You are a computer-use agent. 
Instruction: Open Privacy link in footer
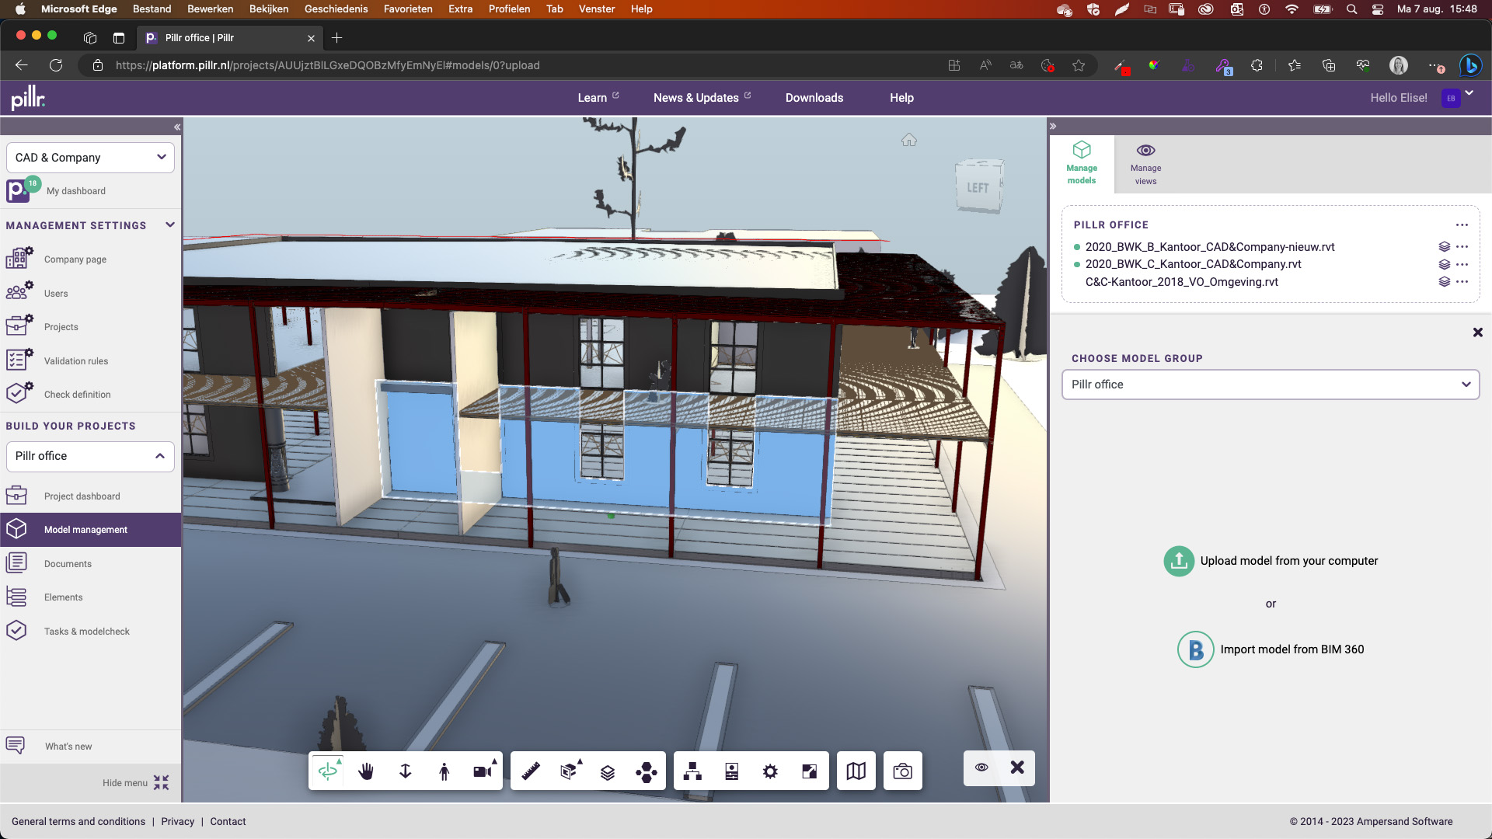point(178,822)
